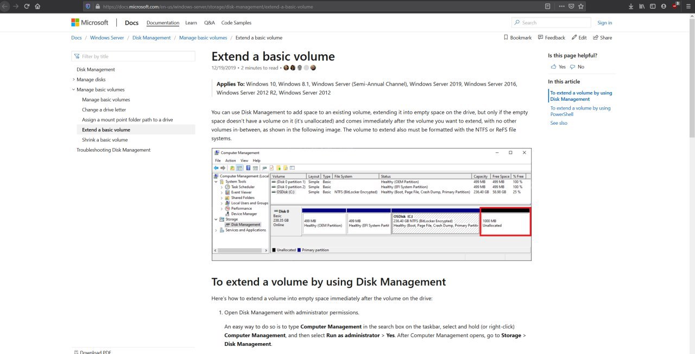Image resolution: width=695 pixels, height=354 pixels.
Task: Open Assign a mount point folder path
Action: (x=127, y=120)
